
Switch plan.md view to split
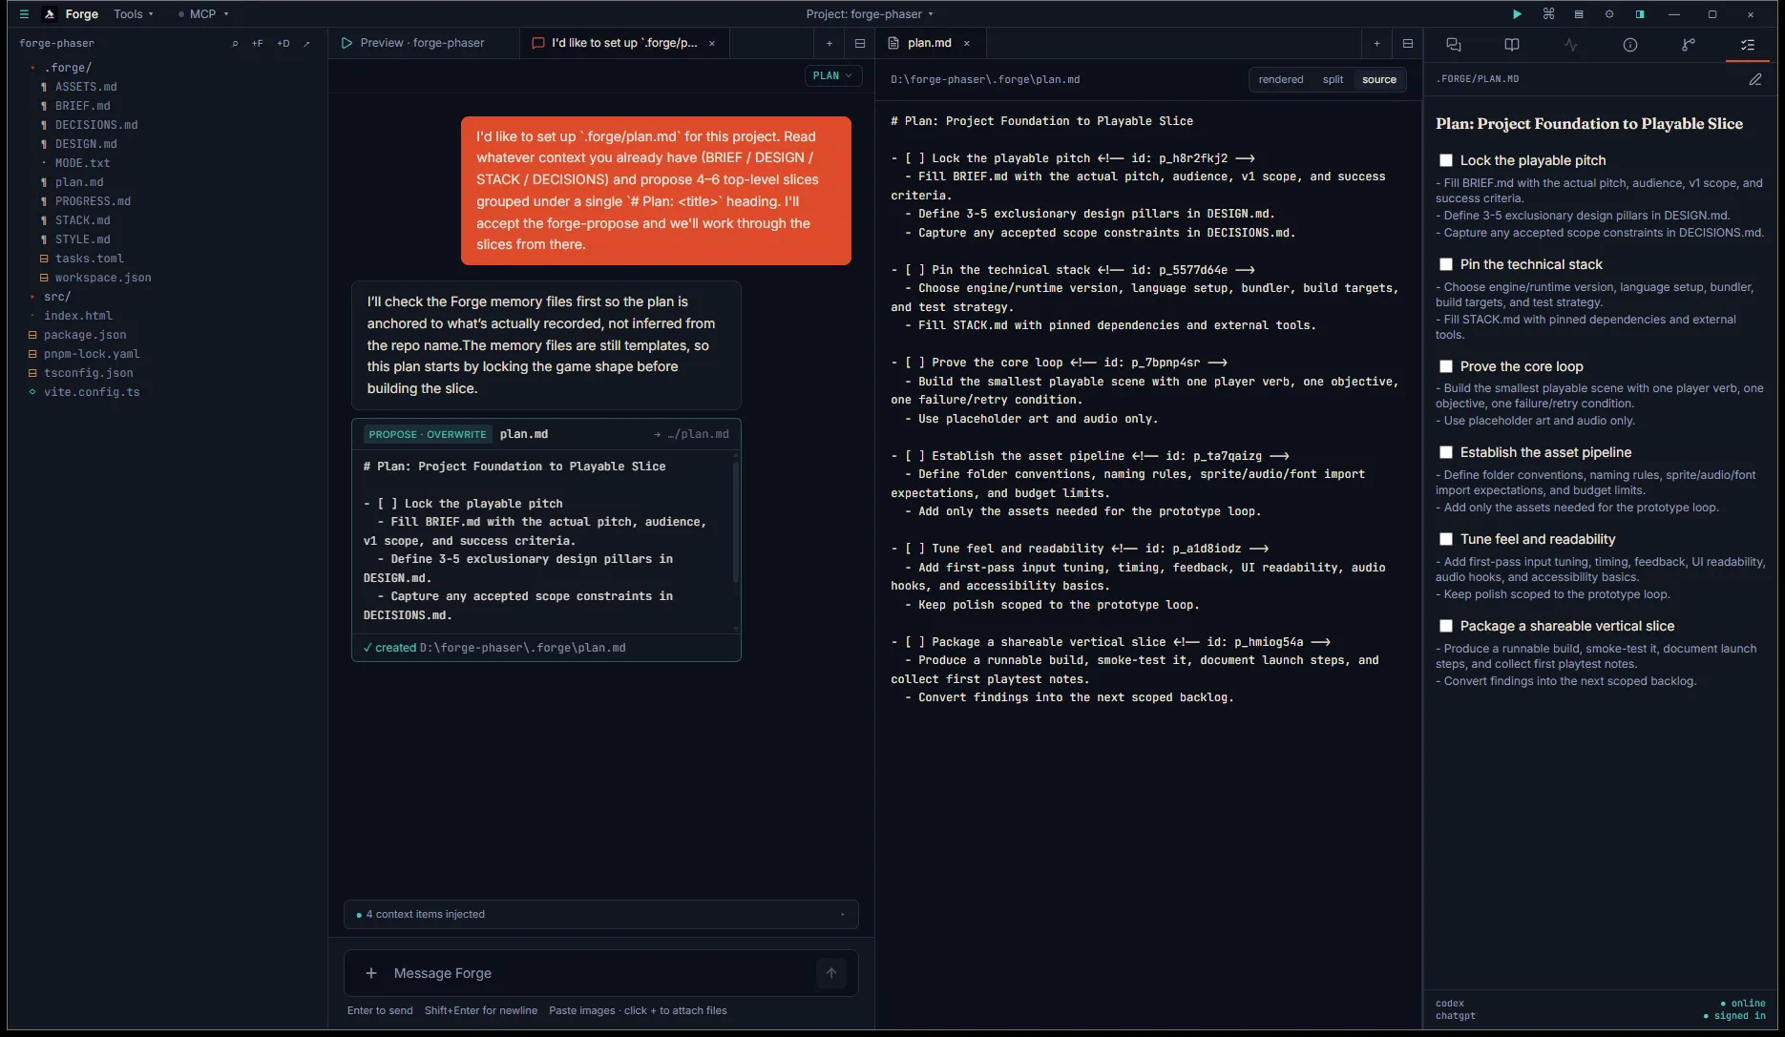click(1333, 80)
